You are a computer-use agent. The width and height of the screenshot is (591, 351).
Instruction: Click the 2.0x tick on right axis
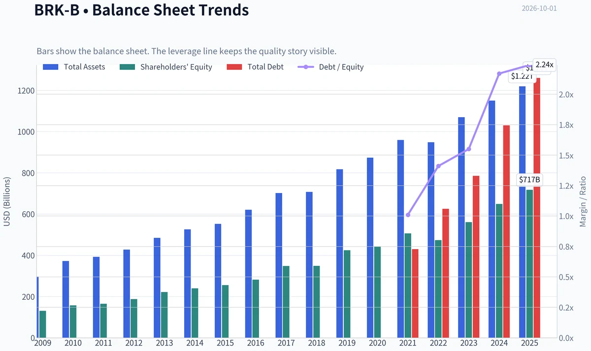point(567,95)
